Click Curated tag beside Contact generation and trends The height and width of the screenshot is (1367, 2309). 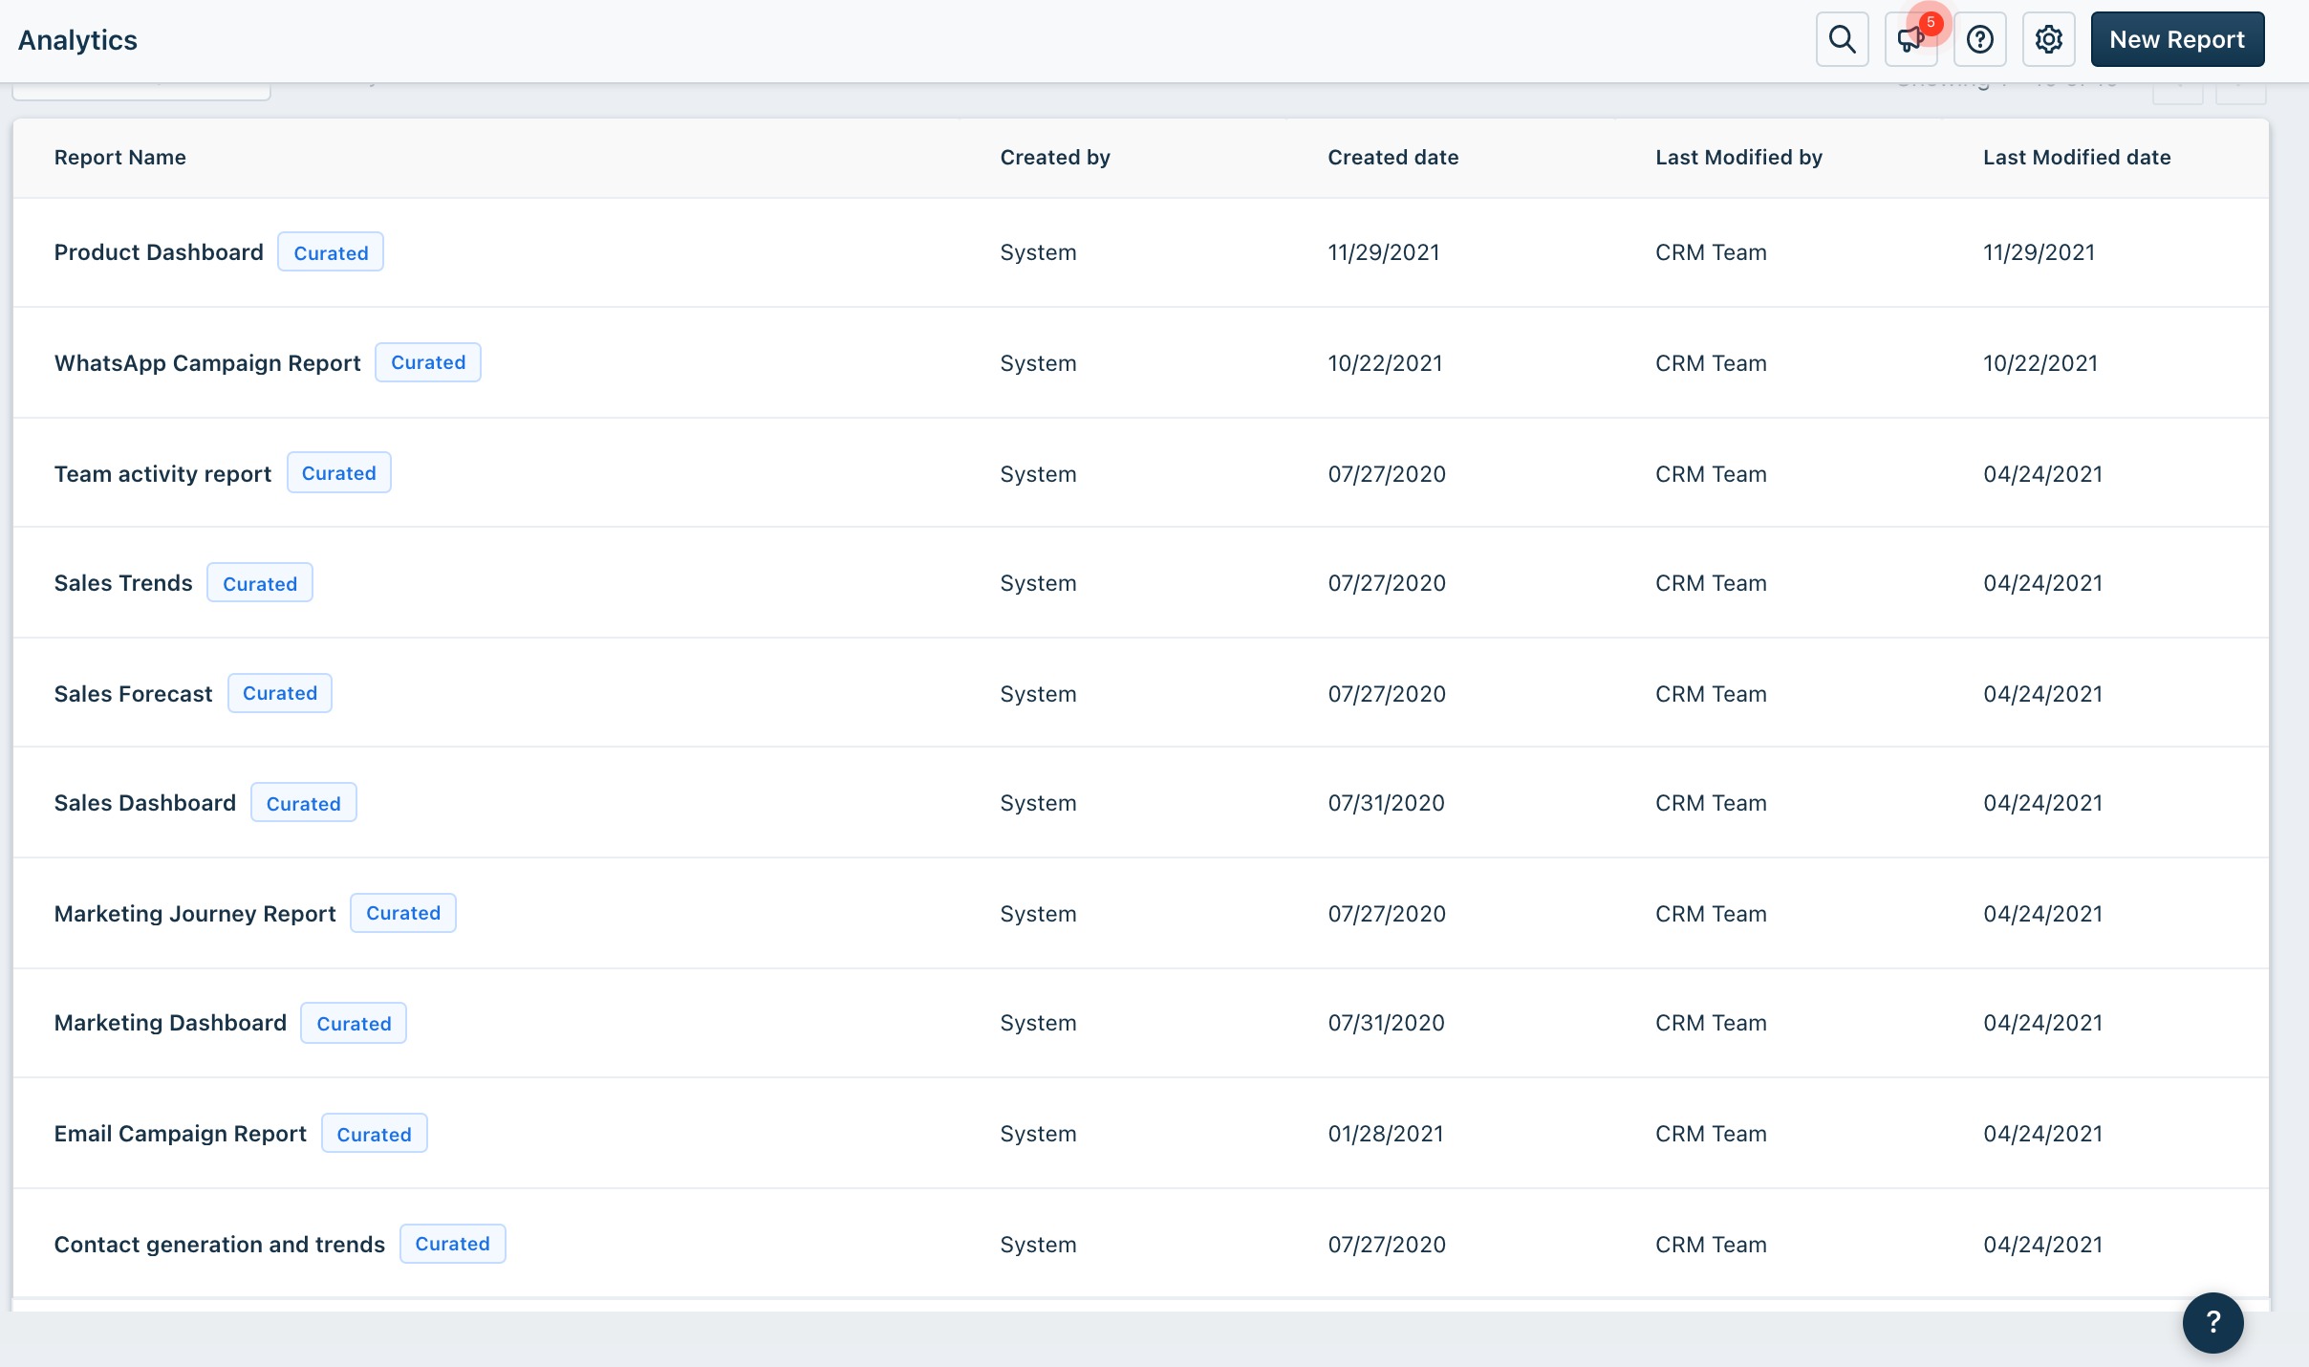click(453, 1244)
